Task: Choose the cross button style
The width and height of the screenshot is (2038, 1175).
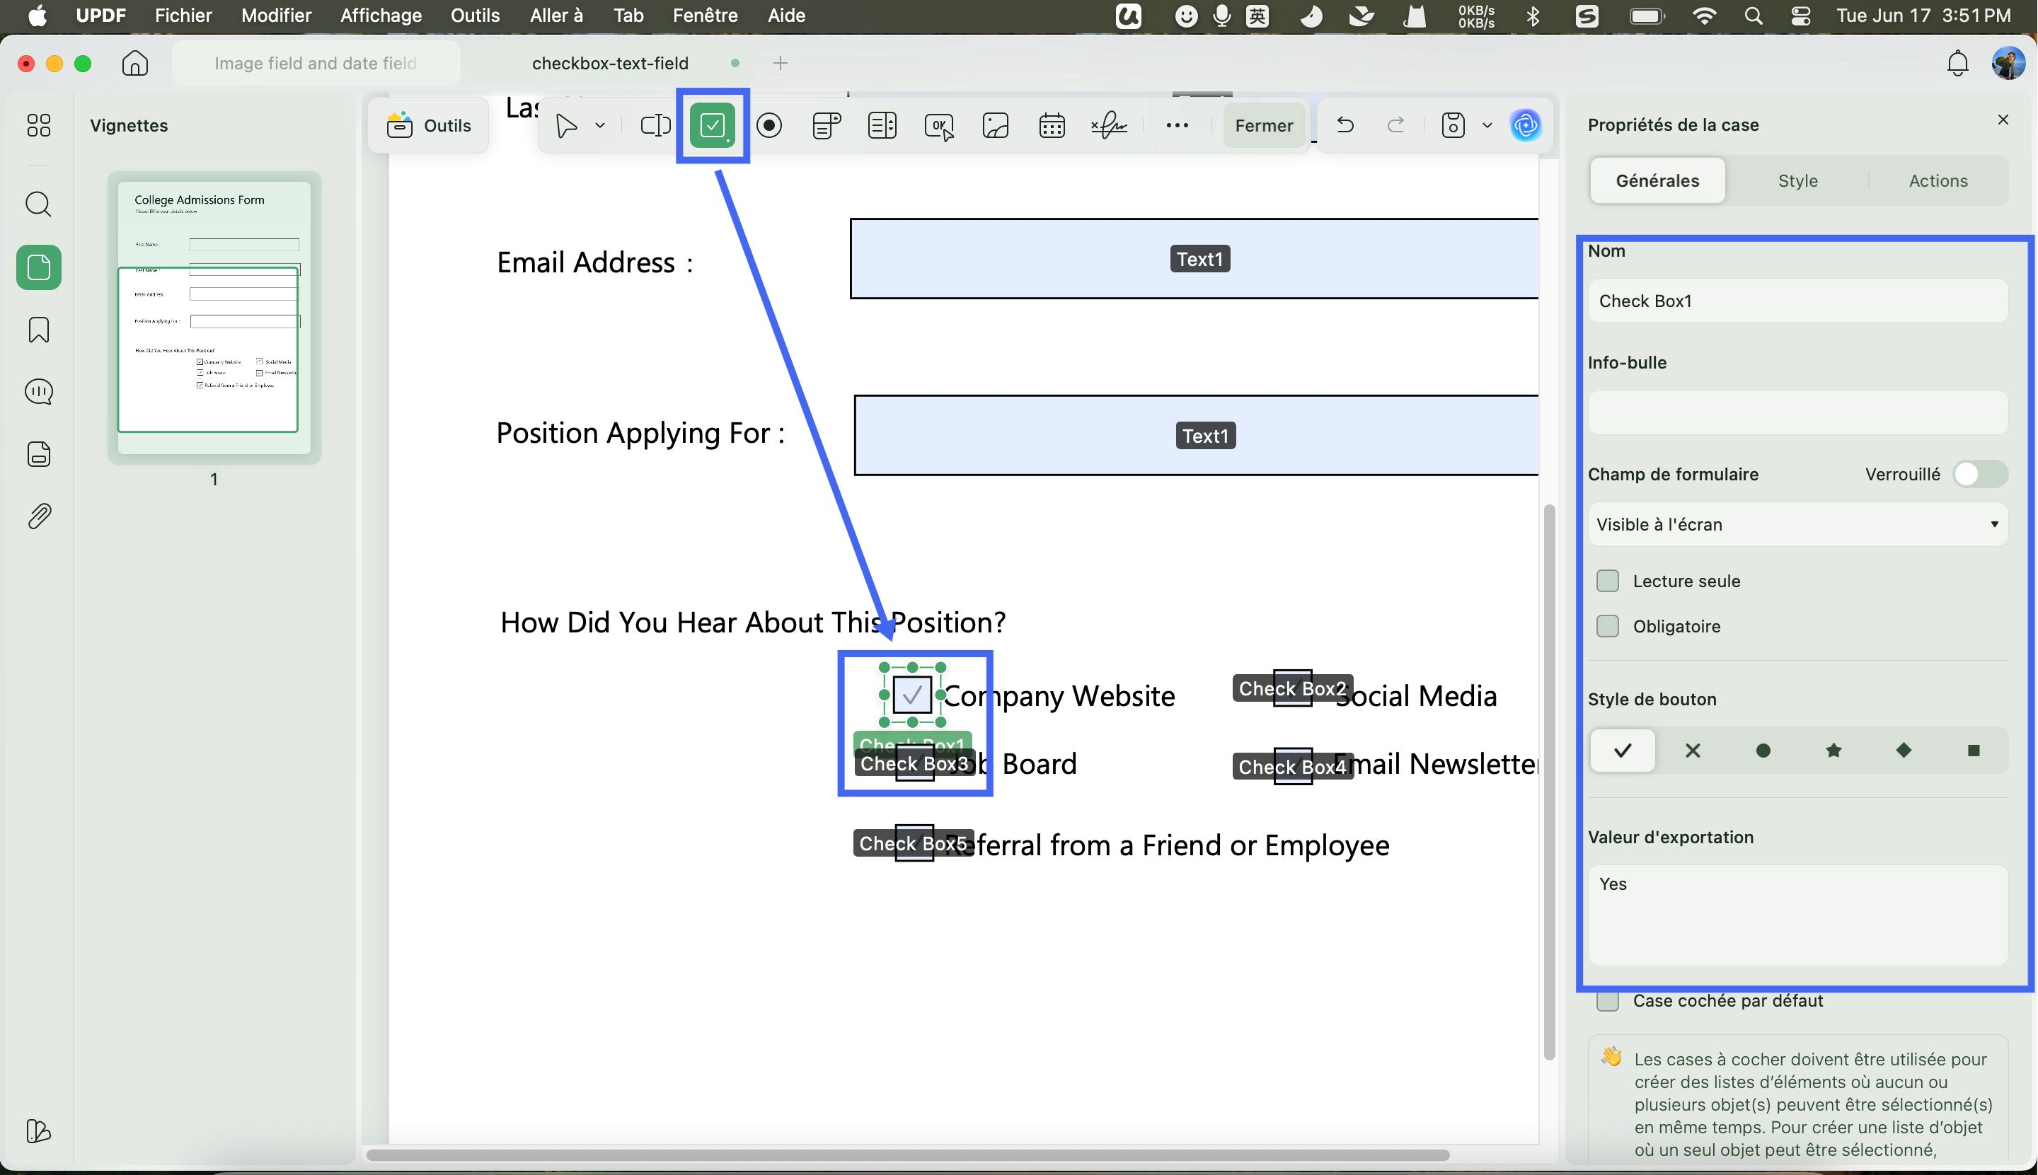Action: click(1693, 751)
